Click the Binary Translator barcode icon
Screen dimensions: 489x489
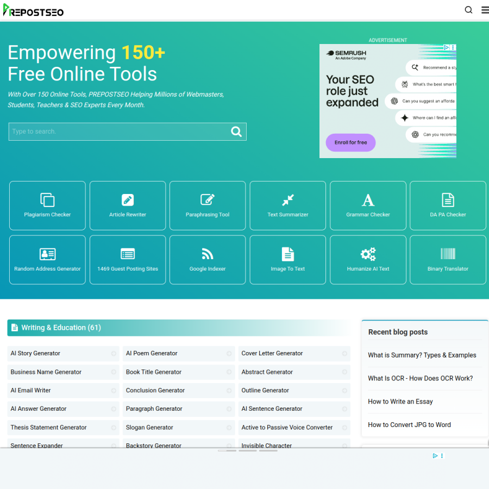[x=448, y=254]
